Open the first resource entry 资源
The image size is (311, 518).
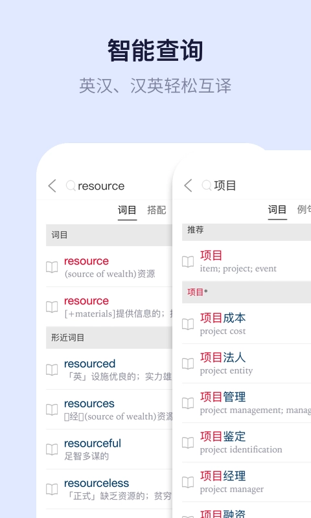point(109,267)
